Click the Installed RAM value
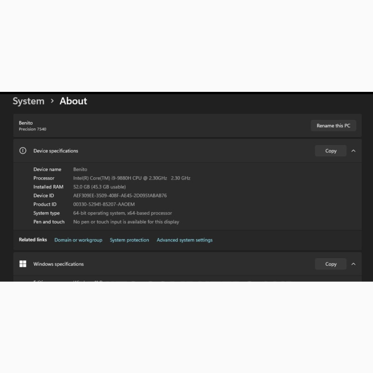 coord(99,187)
